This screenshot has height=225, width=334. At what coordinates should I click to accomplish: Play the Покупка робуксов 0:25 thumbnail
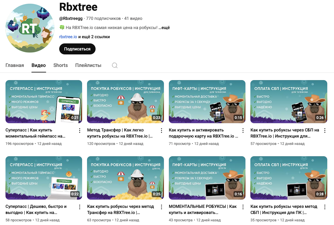pos(125,178)
